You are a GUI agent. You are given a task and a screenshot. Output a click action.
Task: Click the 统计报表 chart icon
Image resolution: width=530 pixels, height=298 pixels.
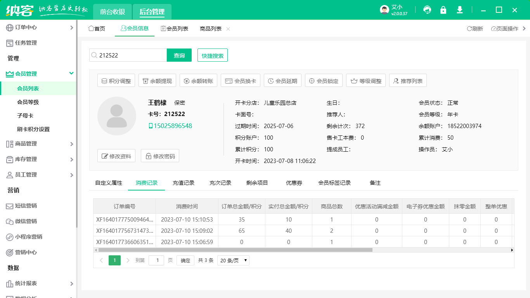(10, 284)
